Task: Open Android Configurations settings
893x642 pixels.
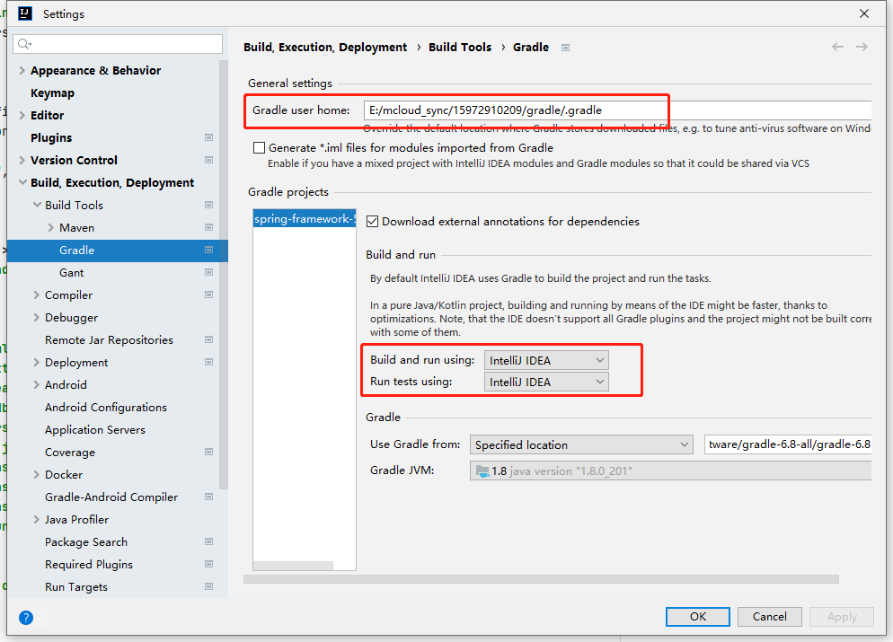Action: 106,408
